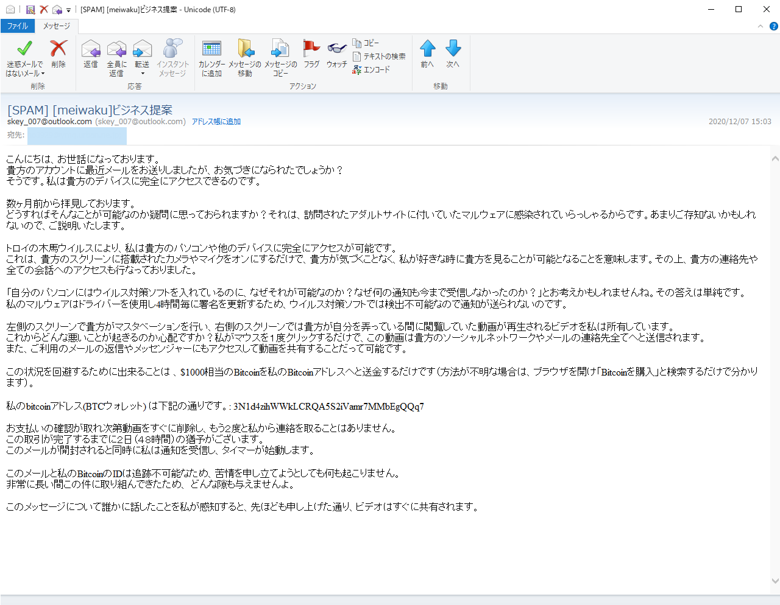Click the line starting トロイの木馬ウイルスにより
780x605 pixels.
coord(202,248)
